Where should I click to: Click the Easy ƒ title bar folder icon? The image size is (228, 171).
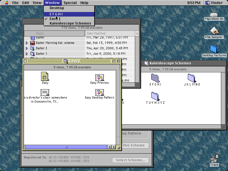[66, 61]
